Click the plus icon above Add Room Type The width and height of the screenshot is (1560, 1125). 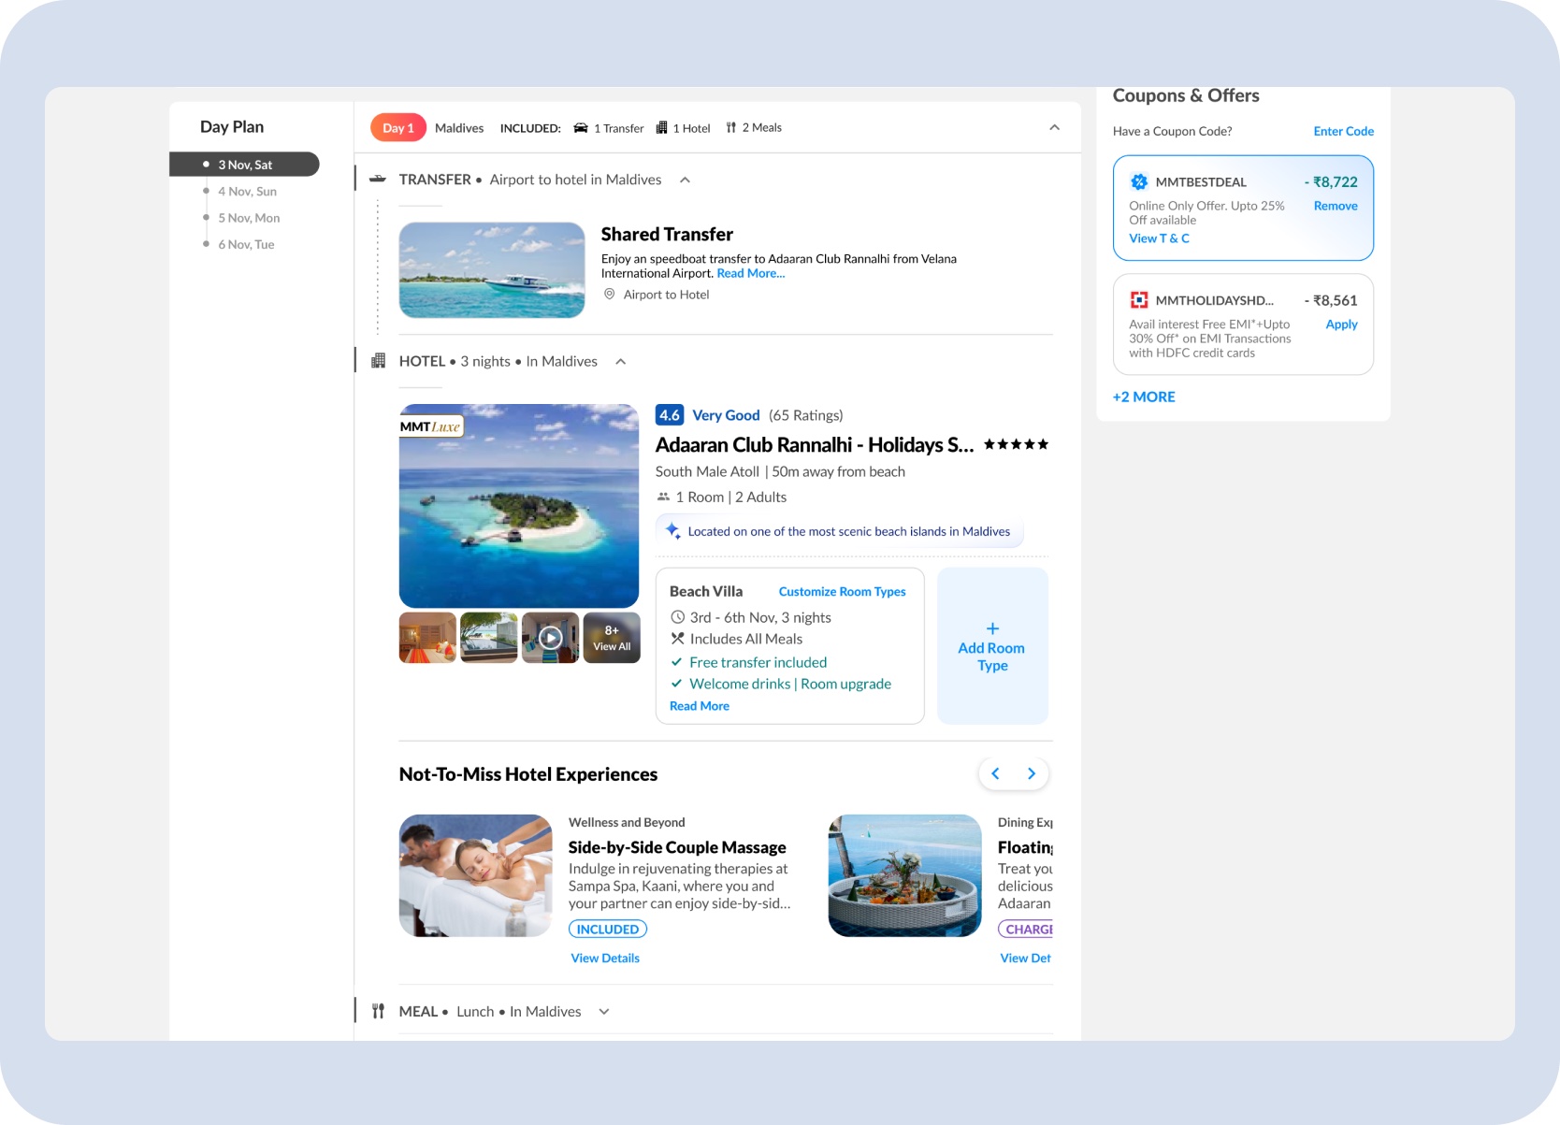click(992, 628)
